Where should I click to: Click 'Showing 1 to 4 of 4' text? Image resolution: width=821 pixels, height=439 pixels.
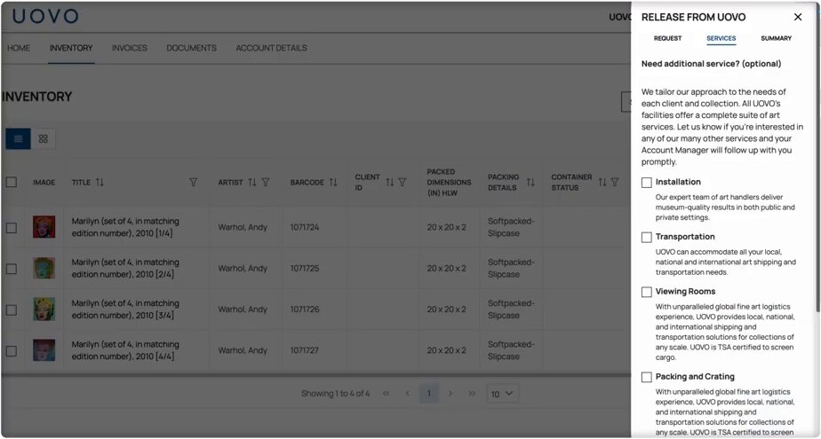(335, 394)
